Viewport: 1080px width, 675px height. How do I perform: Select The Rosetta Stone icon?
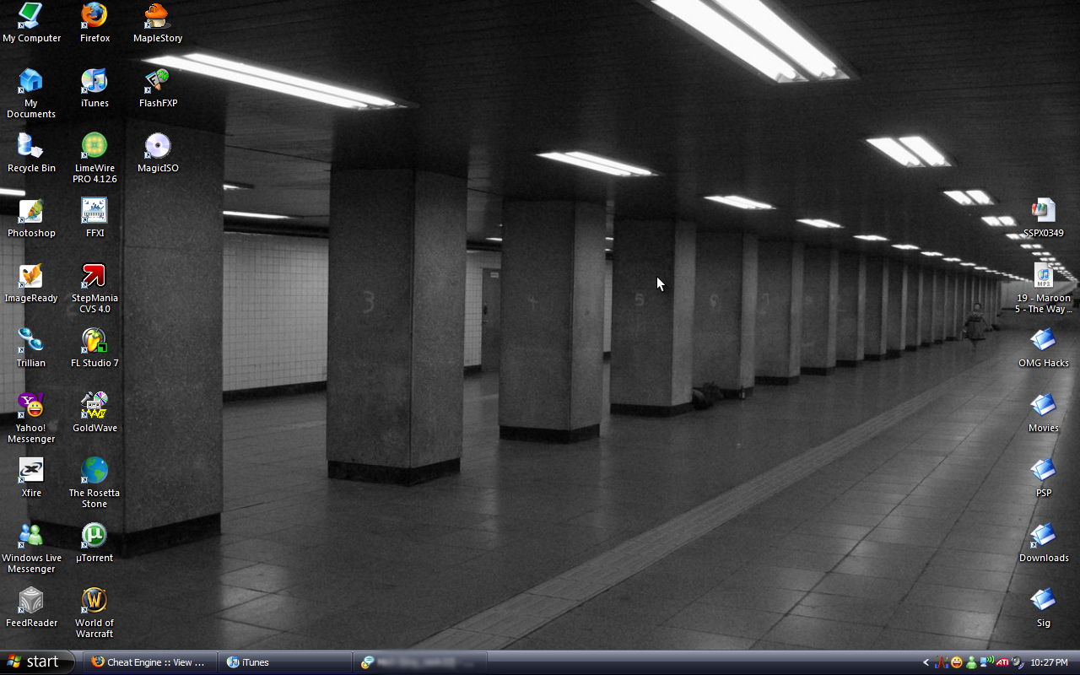coord(94,483)
